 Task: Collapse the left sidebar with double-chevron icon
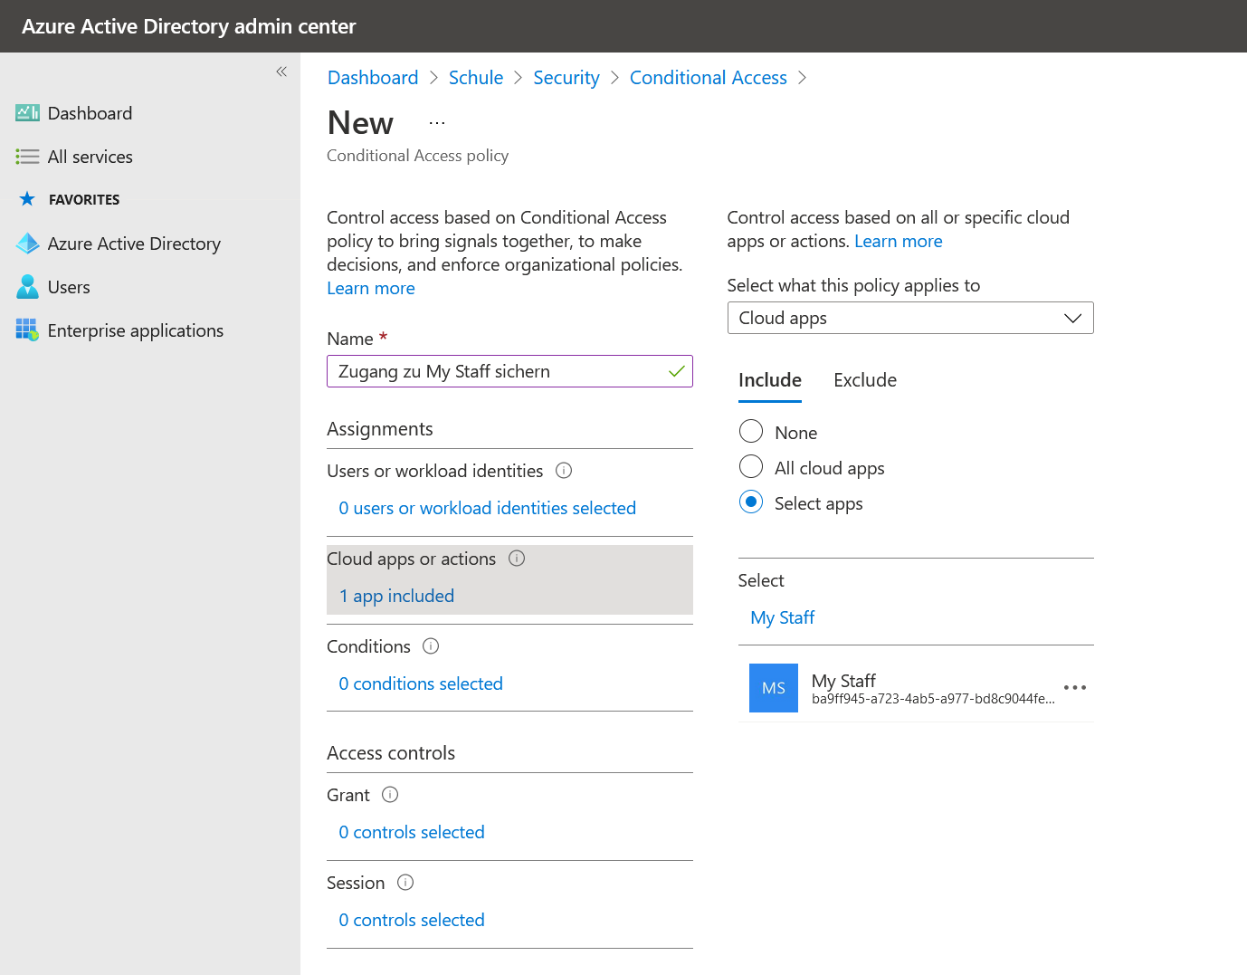281,72
